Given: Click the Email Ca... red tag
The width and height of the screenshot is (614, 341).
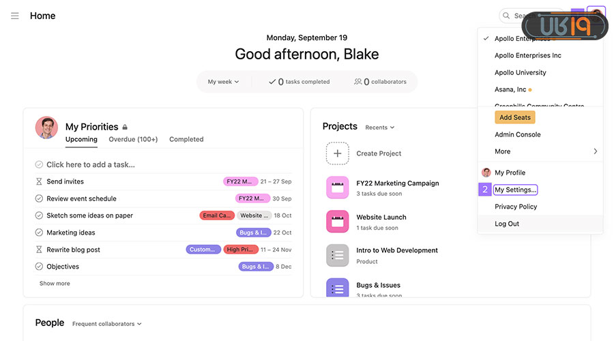Looking at the screenshot, I should pos(216,216).
